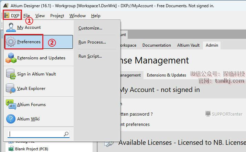Click the search magnifier icon
This screenshot has width=246, height=152.
pos(66,134)
